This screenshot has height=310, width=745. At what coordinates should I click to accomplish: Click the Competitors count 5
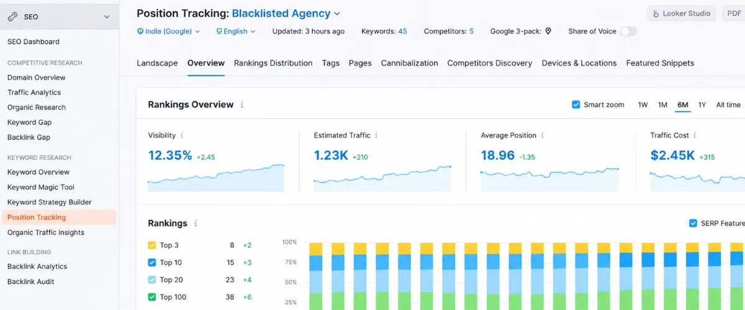471,31
